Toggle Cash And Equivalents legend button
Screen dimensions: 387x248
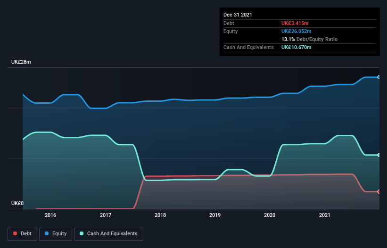(x=108, y=234)
